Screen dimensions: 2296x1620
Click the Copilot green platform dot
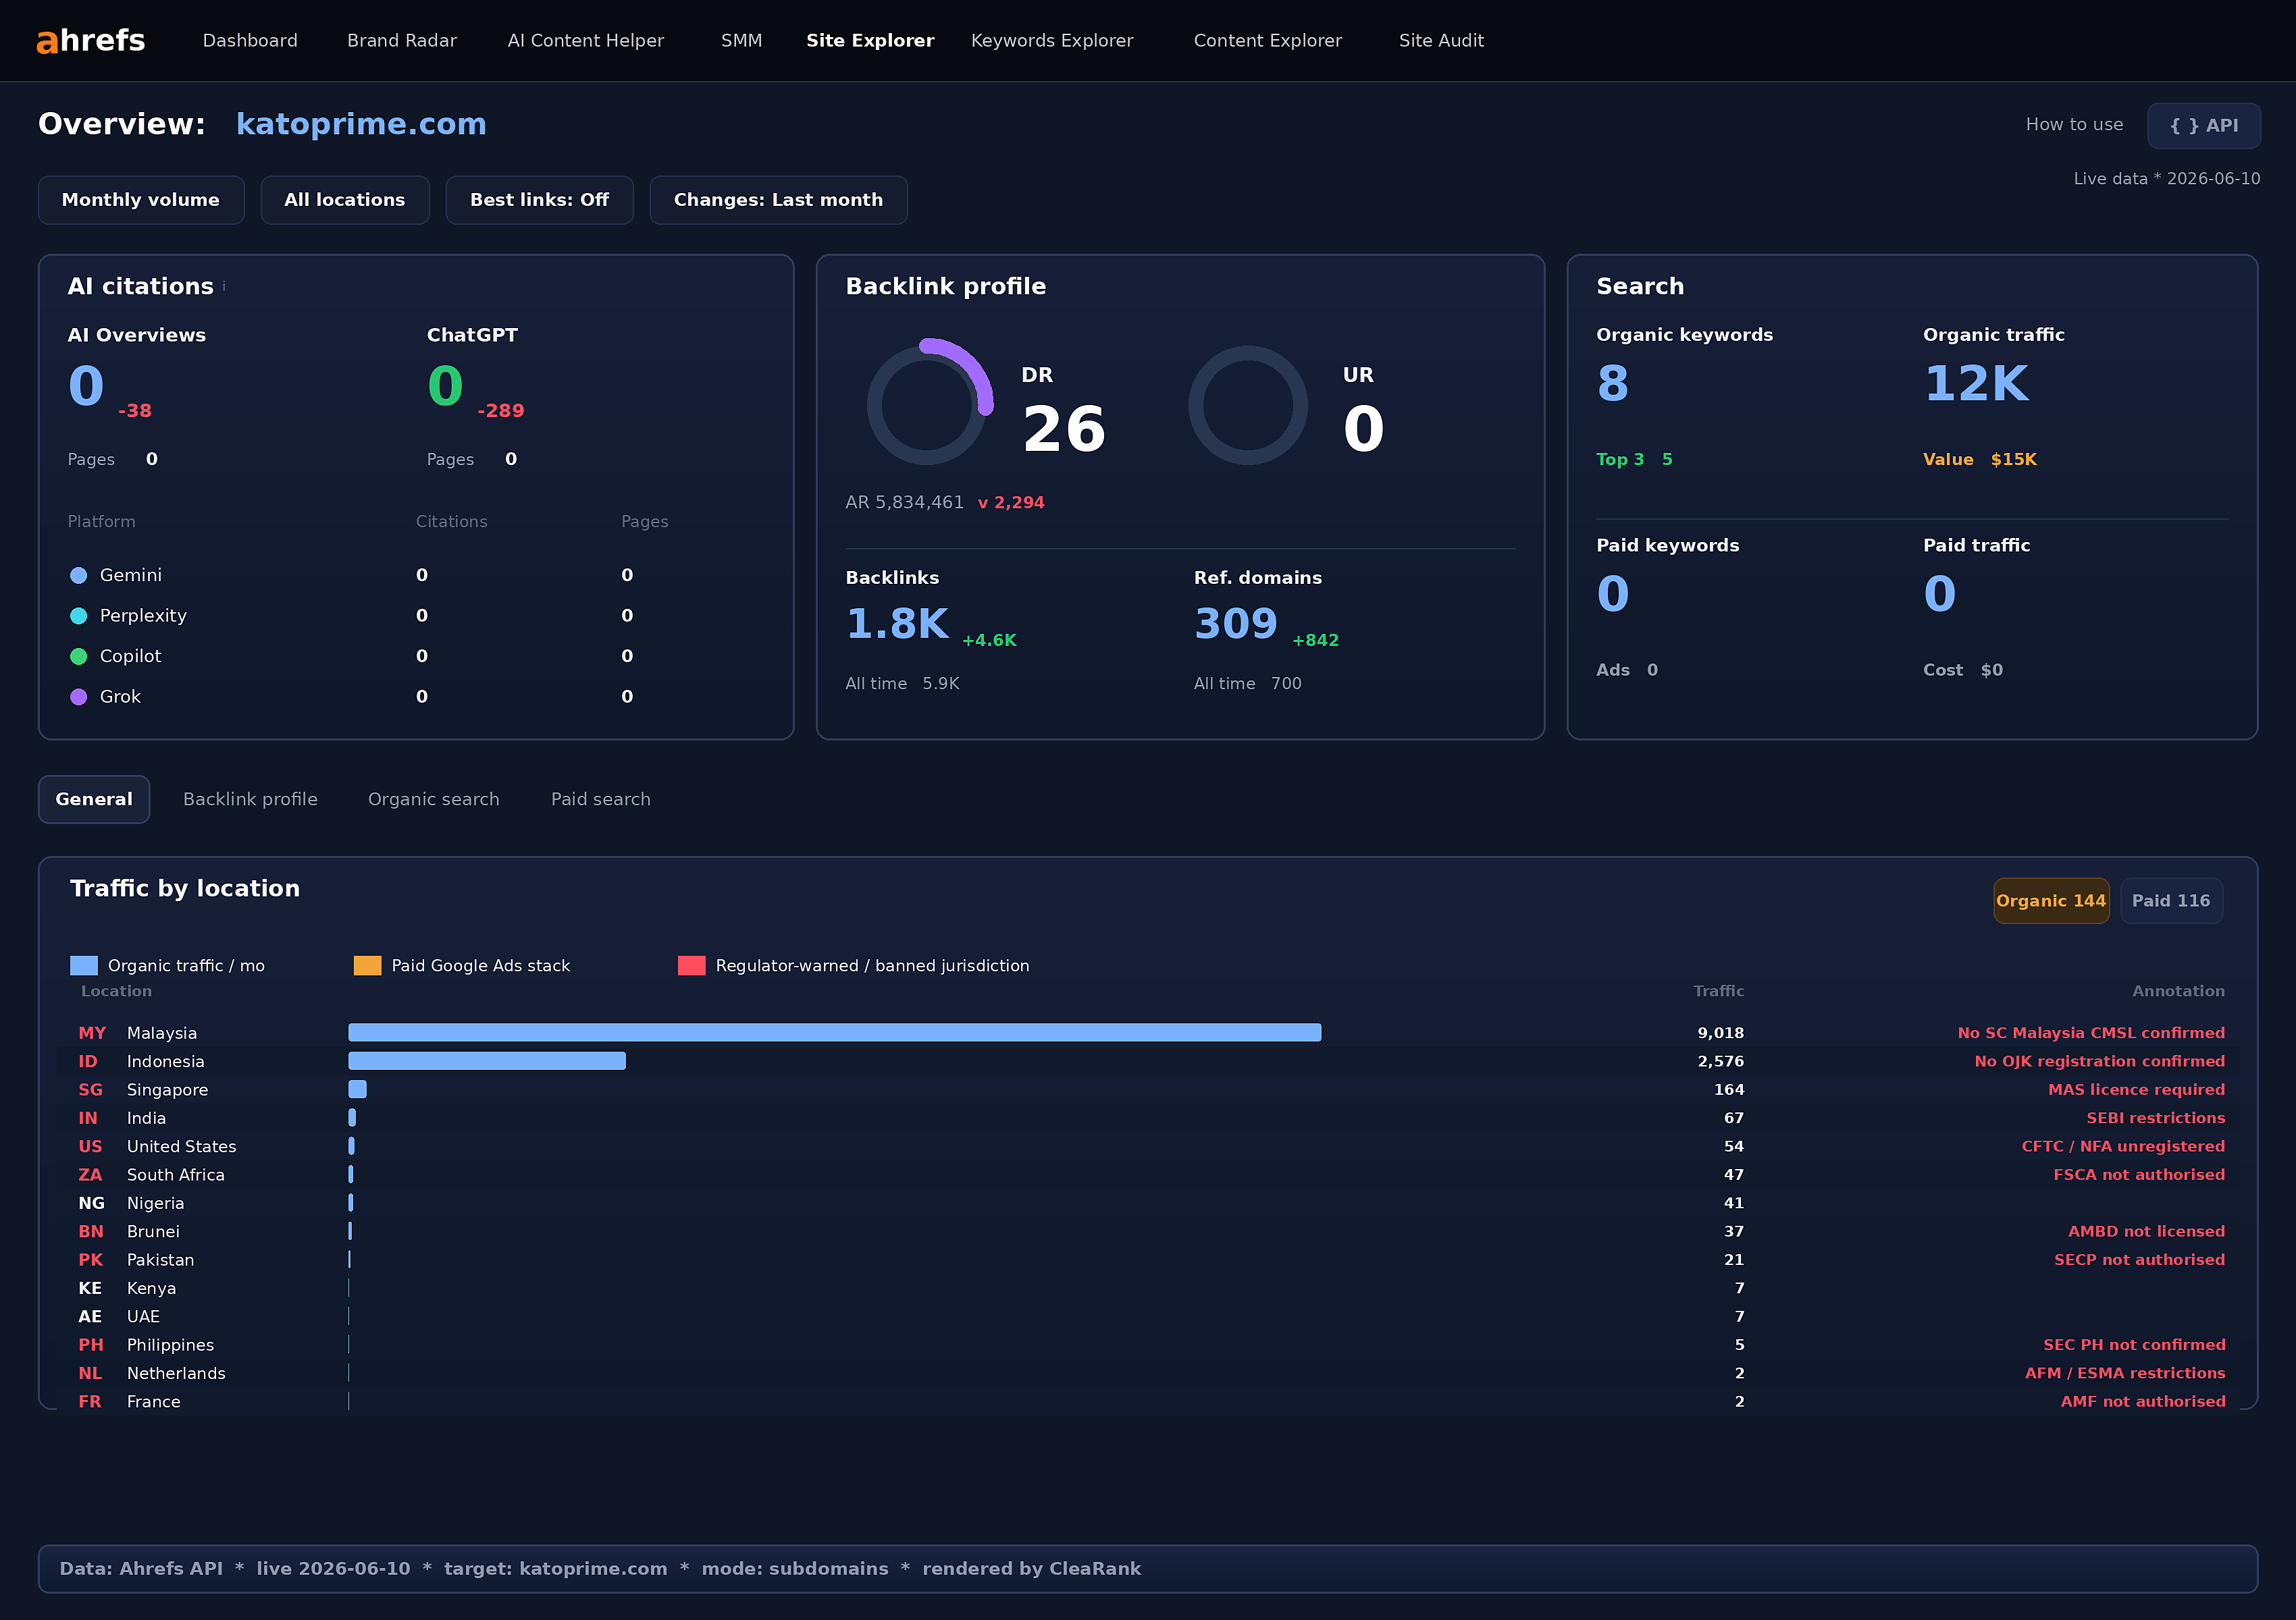pyautogui.click(x=79, y=657)
